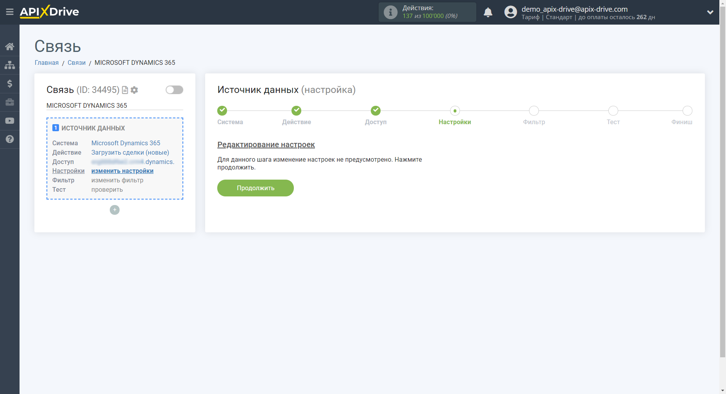The height and width of the screenshot is (394, 726).
Task: Click the Настройки label in source block
Action: [x=68, y=171]
